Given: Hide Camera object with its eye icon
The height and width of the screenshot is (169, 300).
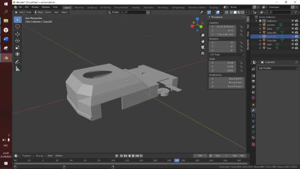Looking at the screenshot, I should [293, 25].
